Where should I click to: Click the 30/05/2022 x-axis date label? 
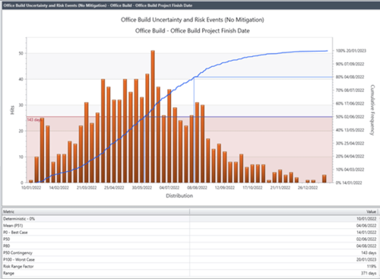[142, 188]
